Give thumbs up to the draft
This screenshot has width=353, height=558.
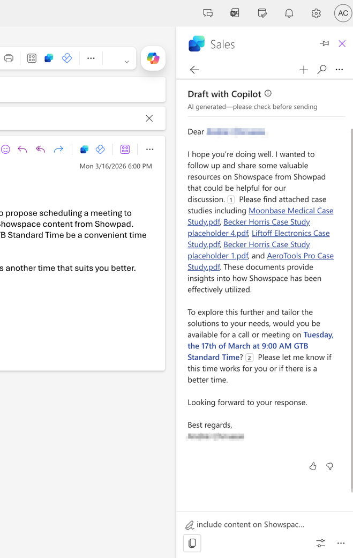tap(313, 466)
